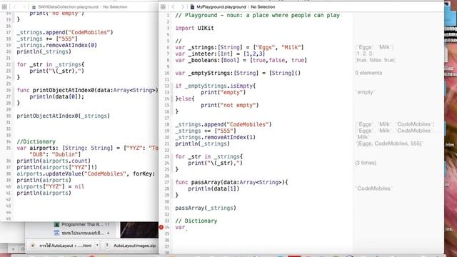The image size is (457, 257).
Task: Click '[true, false, true]' result in sidebar
Action: [x=375, y=60]
